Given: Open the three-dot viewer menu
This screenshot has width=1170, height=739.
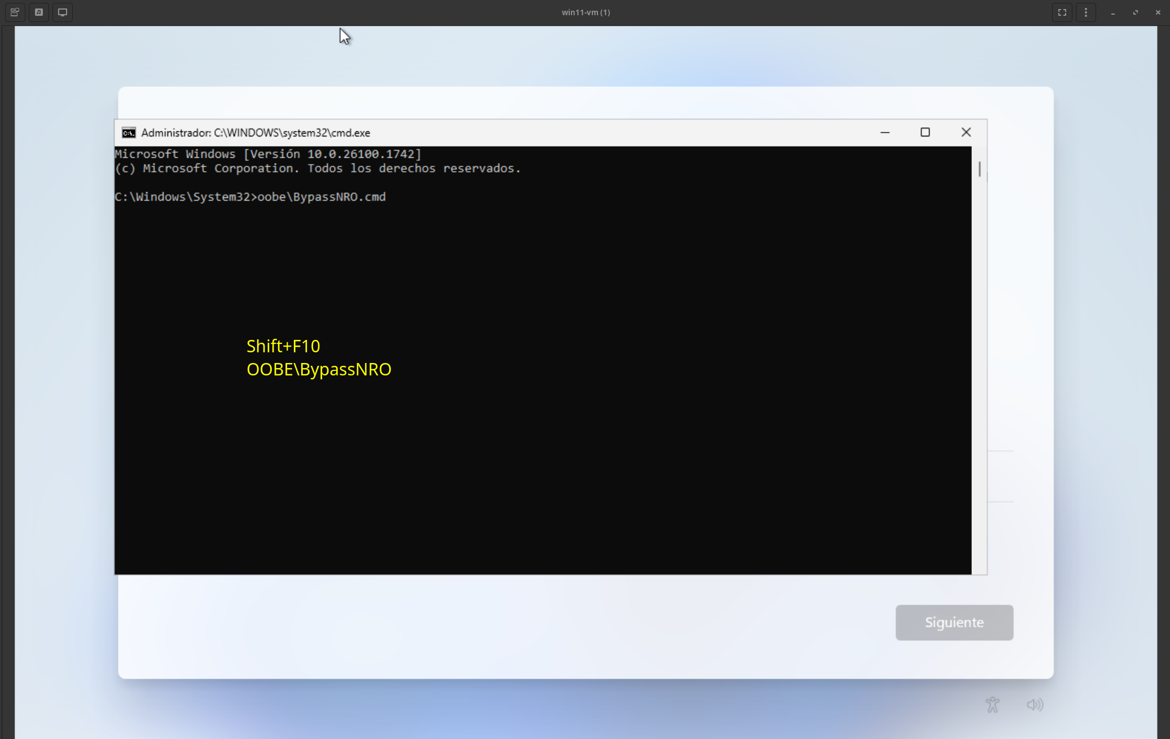Looking at the screenshot, I should pos(1085,12).
